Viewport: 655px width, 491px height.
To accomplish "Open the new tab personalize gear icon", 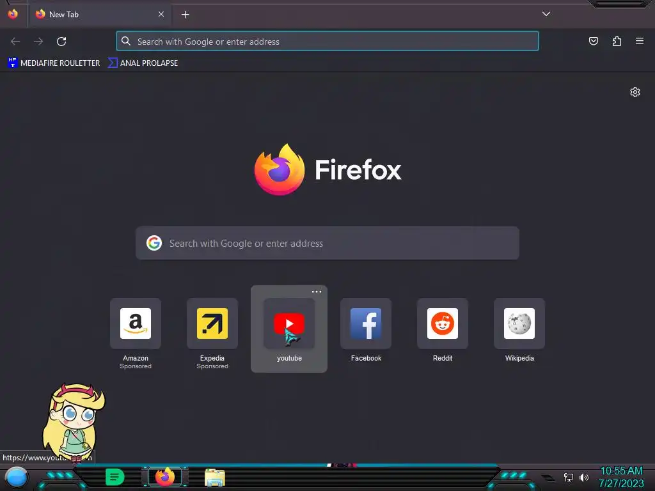I will coord(635,92).
